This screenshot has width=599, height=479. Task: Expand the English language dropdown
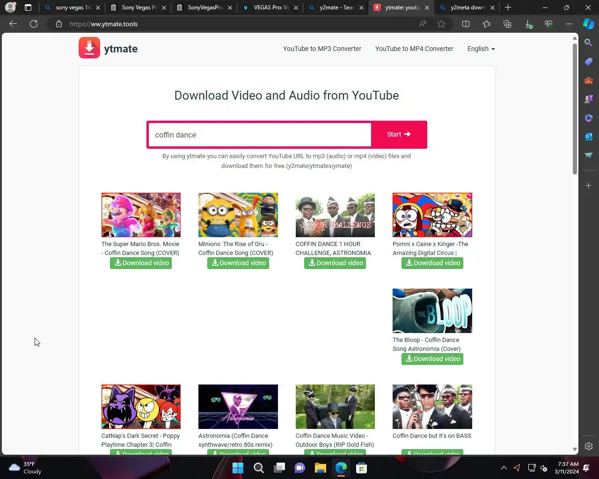coord(481,49)
